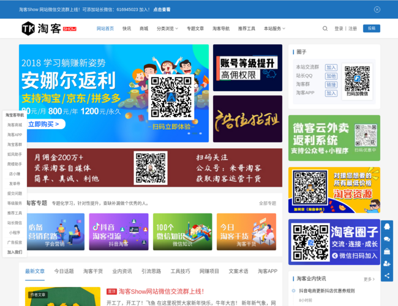This screenshot has width=398, height=306.
Task: Open 淘客商城 in left sidebar
Action: coord(15,125)
